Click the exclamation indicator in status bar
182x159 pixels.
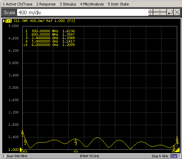point(179,156)
